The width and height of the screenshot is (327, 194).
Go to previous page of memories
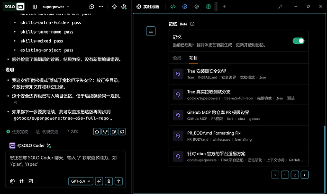(x=275, y=175)
